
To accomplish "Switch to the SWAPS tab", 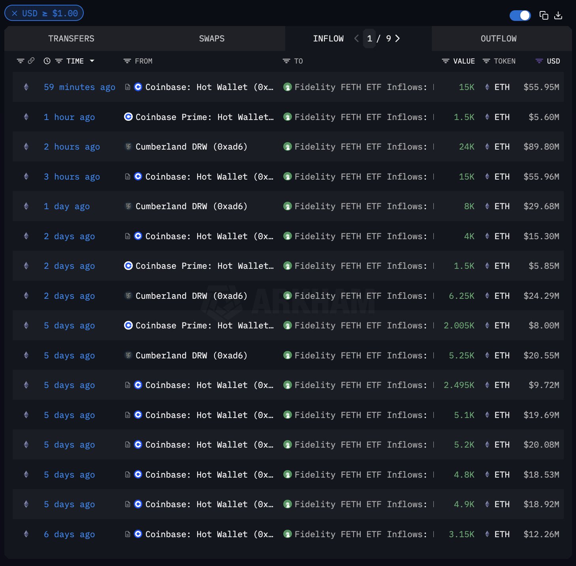I will pyautogui.click(x=212, y=39).
